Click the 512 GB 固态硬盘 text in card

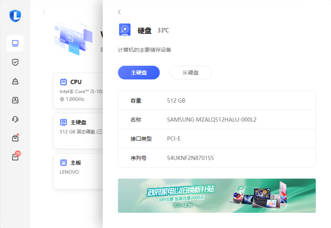pos(81,132)
